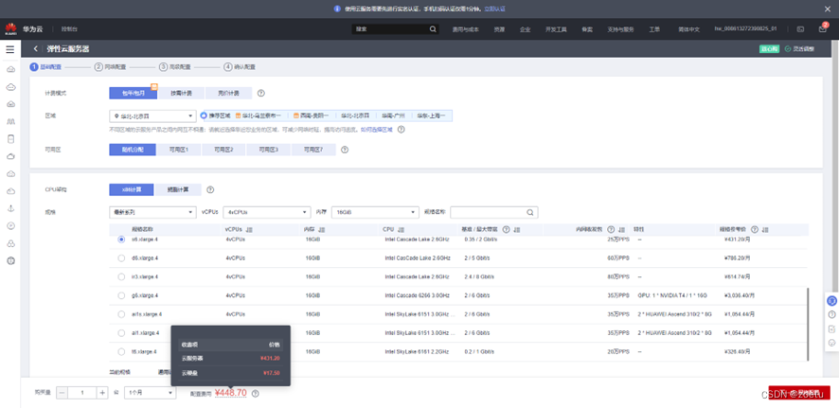Open the blue chat assistant floating icon

coord(831,301)
